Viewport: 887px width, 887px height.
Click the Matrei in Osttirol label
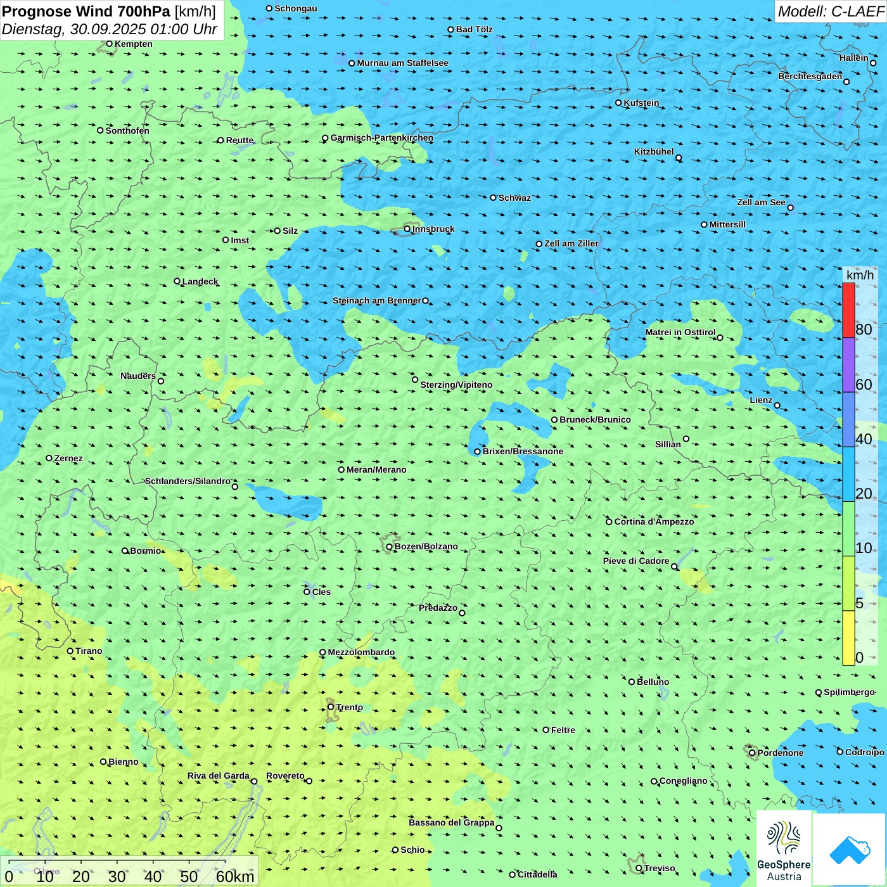[680, 332]
